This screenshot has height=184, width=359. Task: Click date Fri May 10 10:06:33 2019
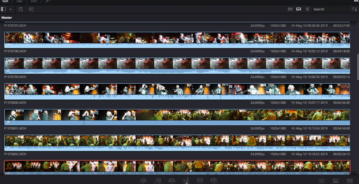click(x=310, y=77)
